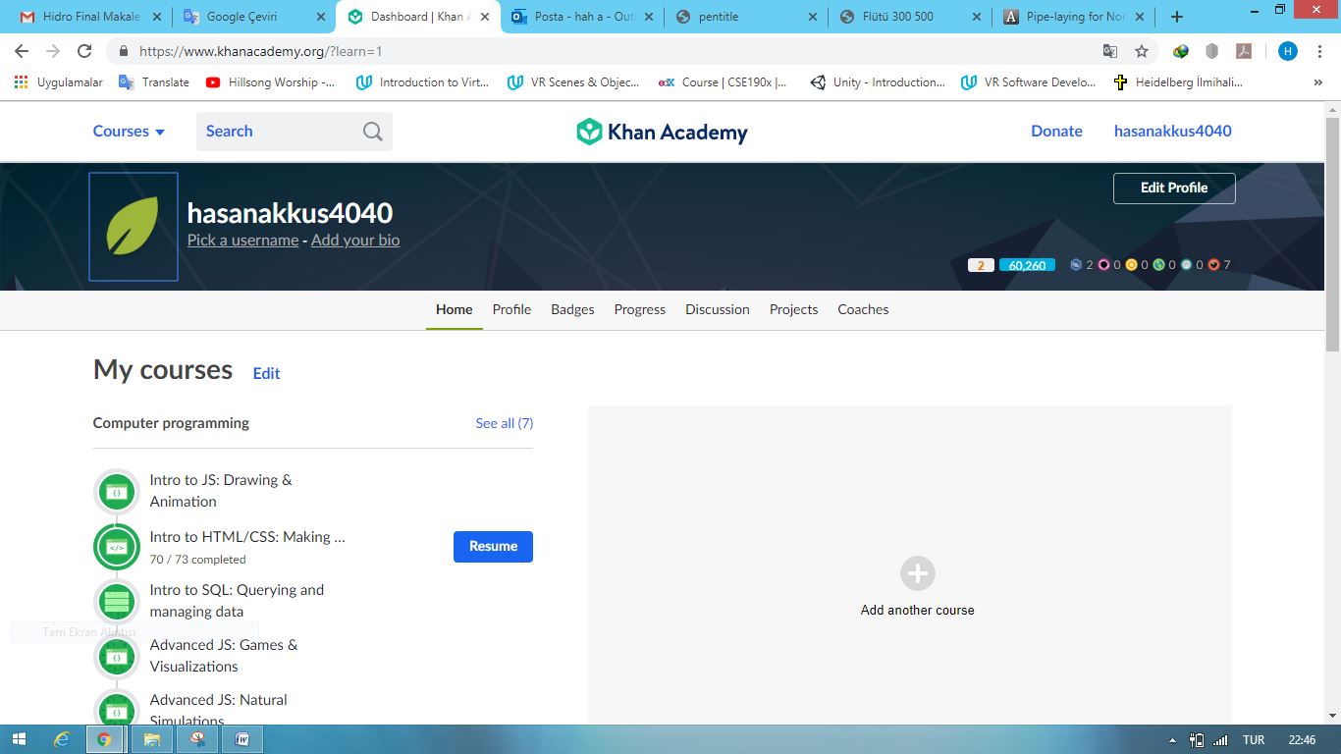Screen dimensions: 1341x754
Task: Show hidden system tray icons
Action: (1172, 740)
